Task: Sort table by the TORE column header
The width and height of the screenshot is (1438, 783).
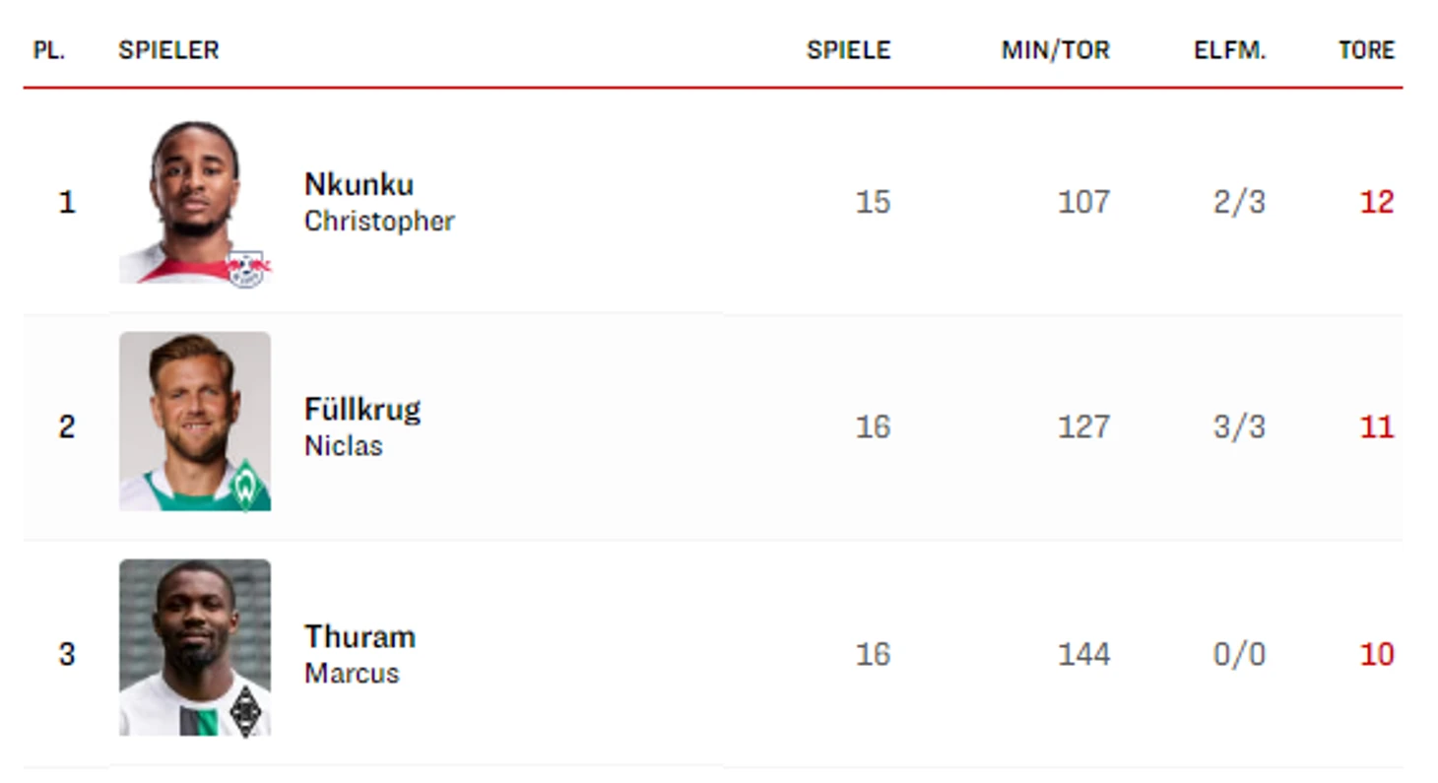Action: point(1366,50)
